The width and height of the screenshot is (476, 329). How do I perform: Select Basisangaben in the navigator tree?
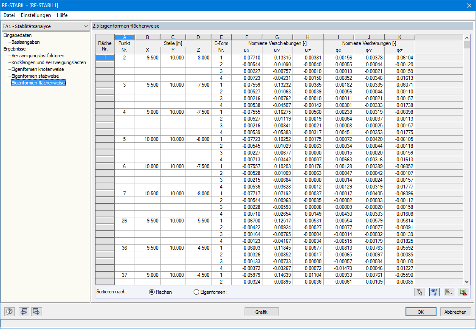pyautogui.click(x=25, y=42)
